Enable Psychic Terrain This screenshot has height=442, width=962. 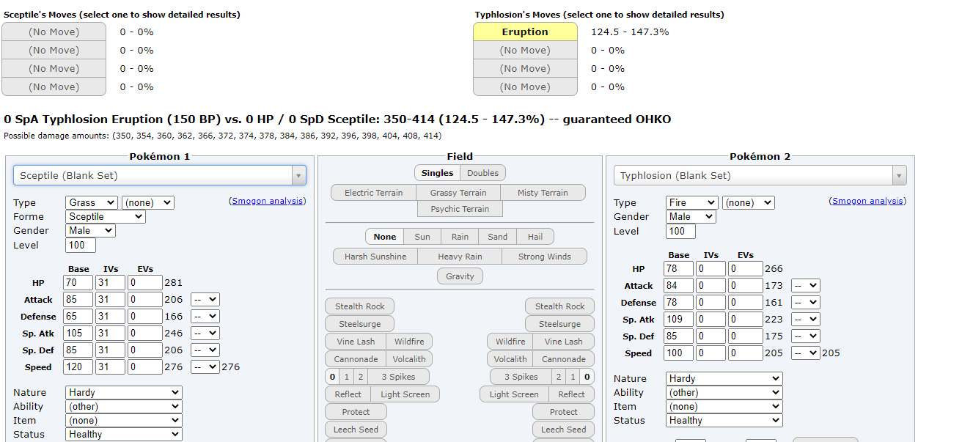pyautogui.click(x=460, y=209)
